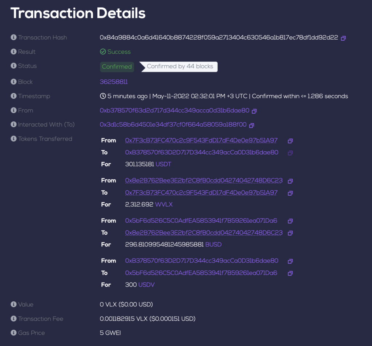The height and width of the screenshot is (346, 372).
Task: Copy the From address b378570f
Action: click(254, 111)
